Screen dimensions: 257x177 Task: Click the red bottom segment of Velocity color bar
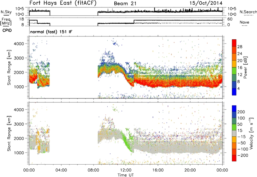coord(234,158)
